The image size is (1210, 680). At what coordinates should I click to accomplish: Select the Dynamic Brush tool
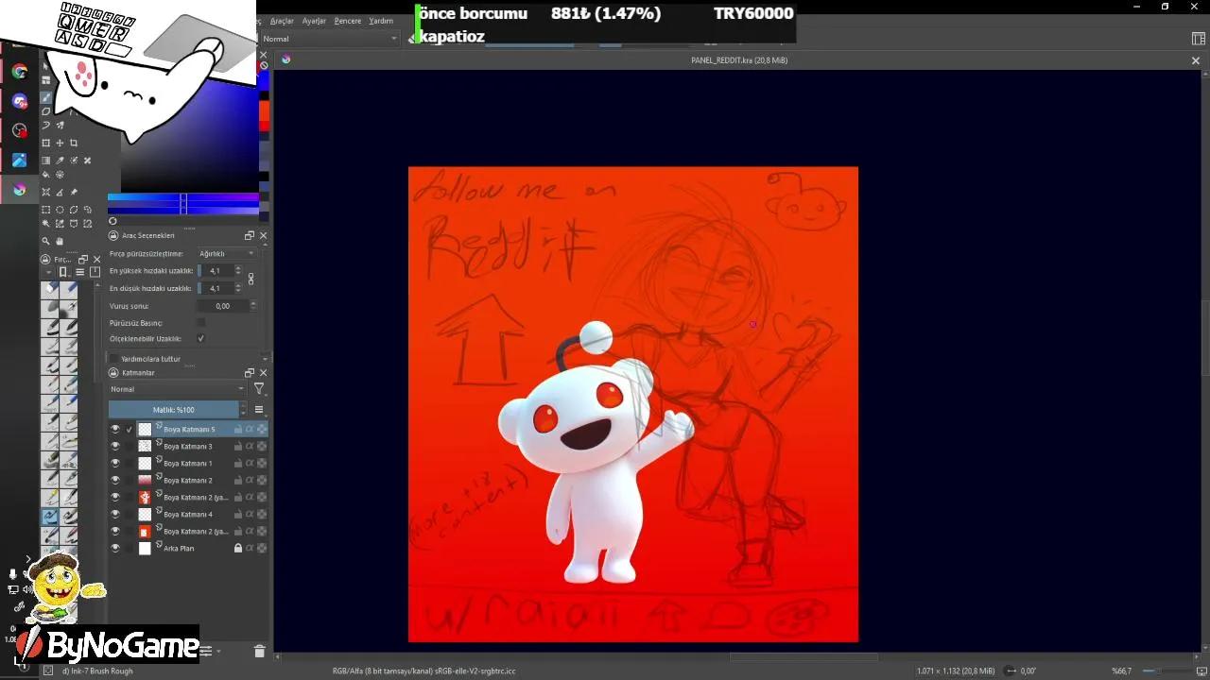[45, 126]
